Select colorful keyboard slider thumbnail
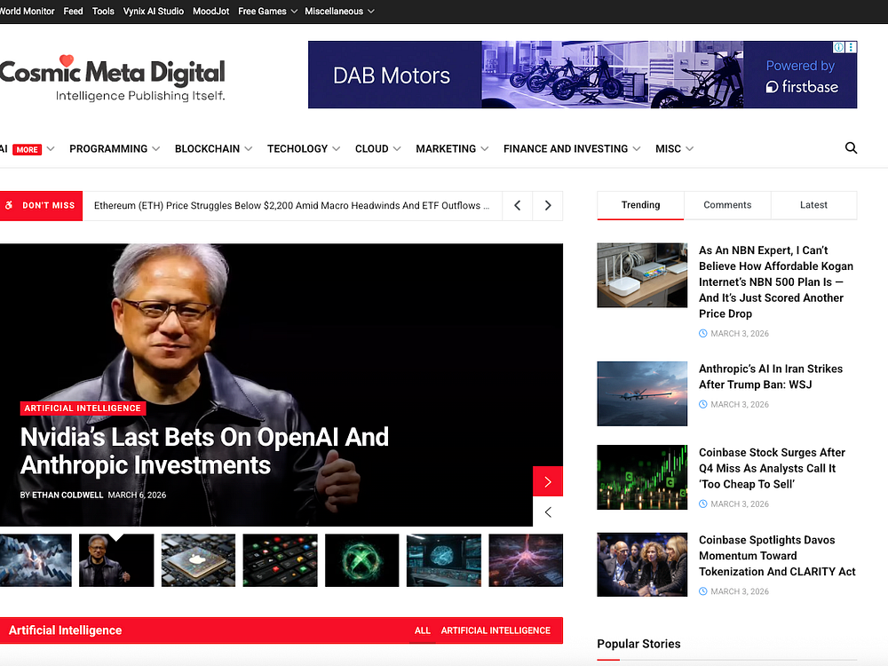This screenshot has height=666, width=888. (281, 560)
